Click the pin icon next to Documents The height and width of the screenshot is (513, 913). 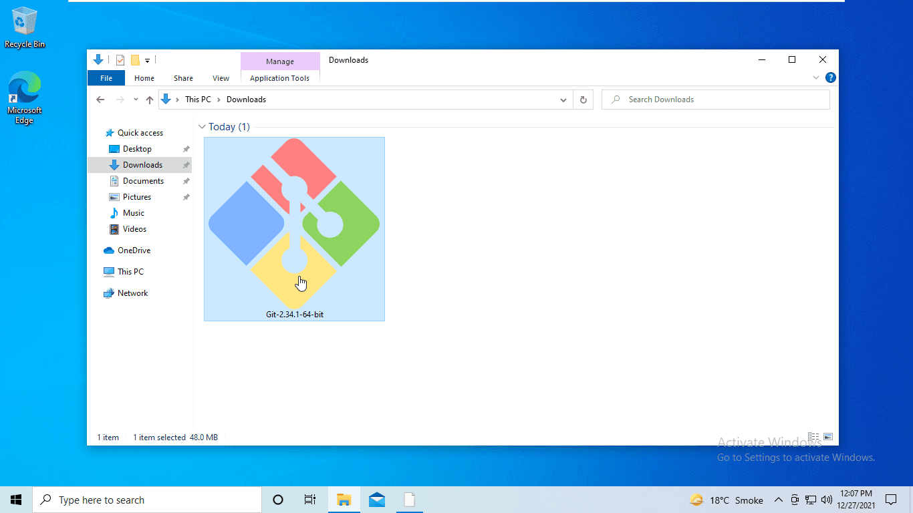pyautogui.click(x=186, y=181)
